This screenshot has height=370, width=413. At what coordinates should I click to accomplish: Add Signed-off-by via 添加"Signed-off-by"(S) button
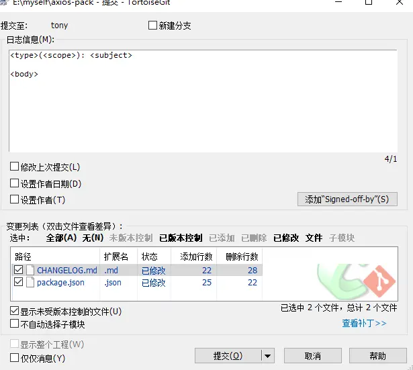[x=347, y=199]
